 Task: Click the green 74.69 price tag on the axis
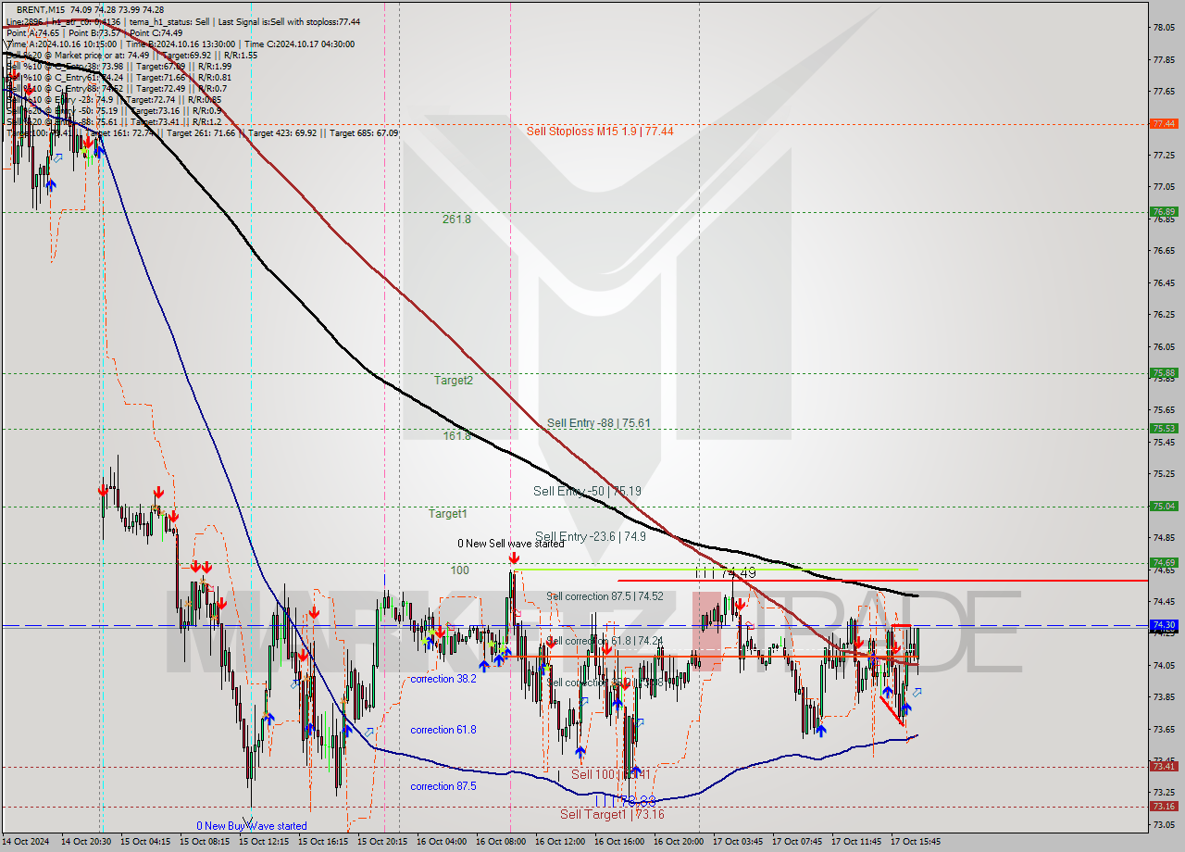point(1164,562)
